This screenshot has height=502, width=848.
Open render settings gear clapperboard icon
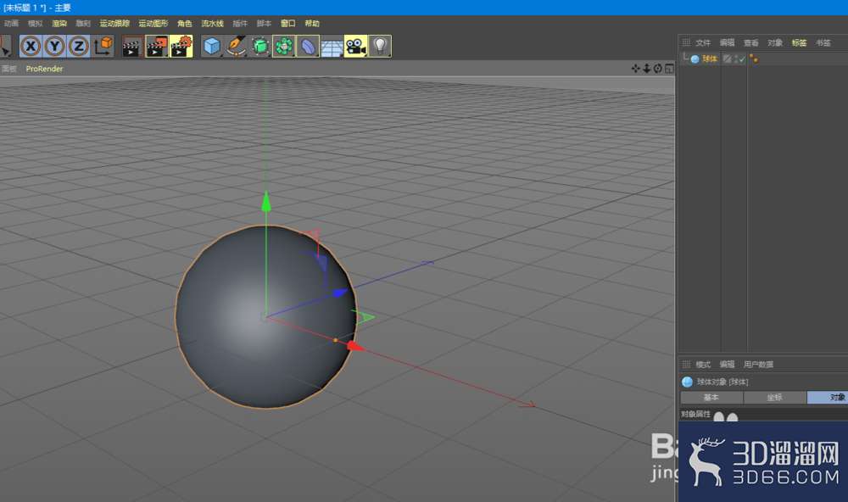[181, 47]
